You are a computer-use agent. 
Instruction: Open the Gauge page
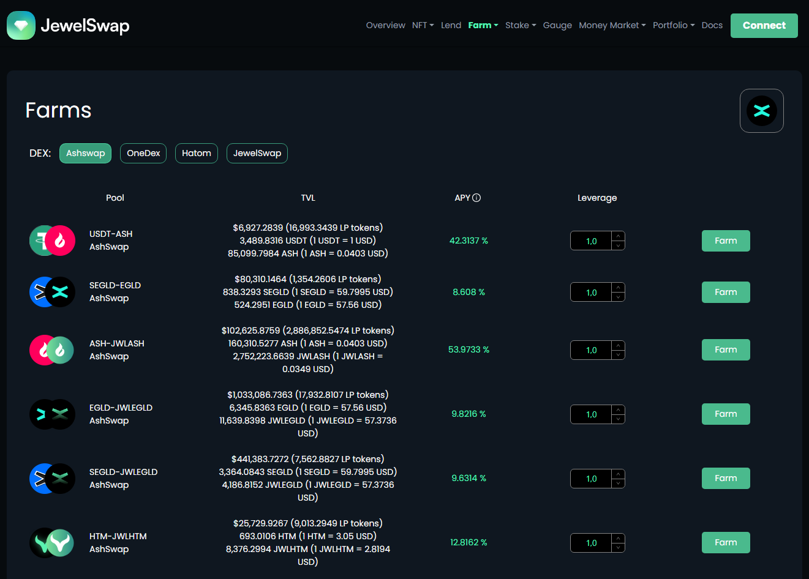557,25
